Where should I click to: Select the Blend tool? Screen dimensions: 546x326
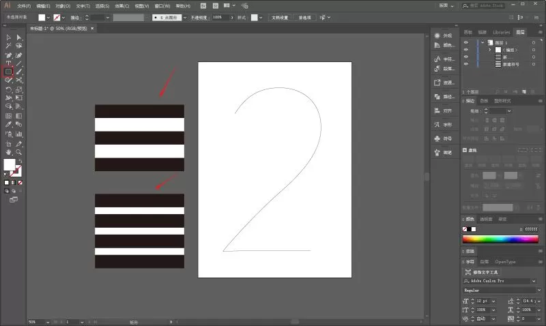pyautogui.click(x=19, y=125)
